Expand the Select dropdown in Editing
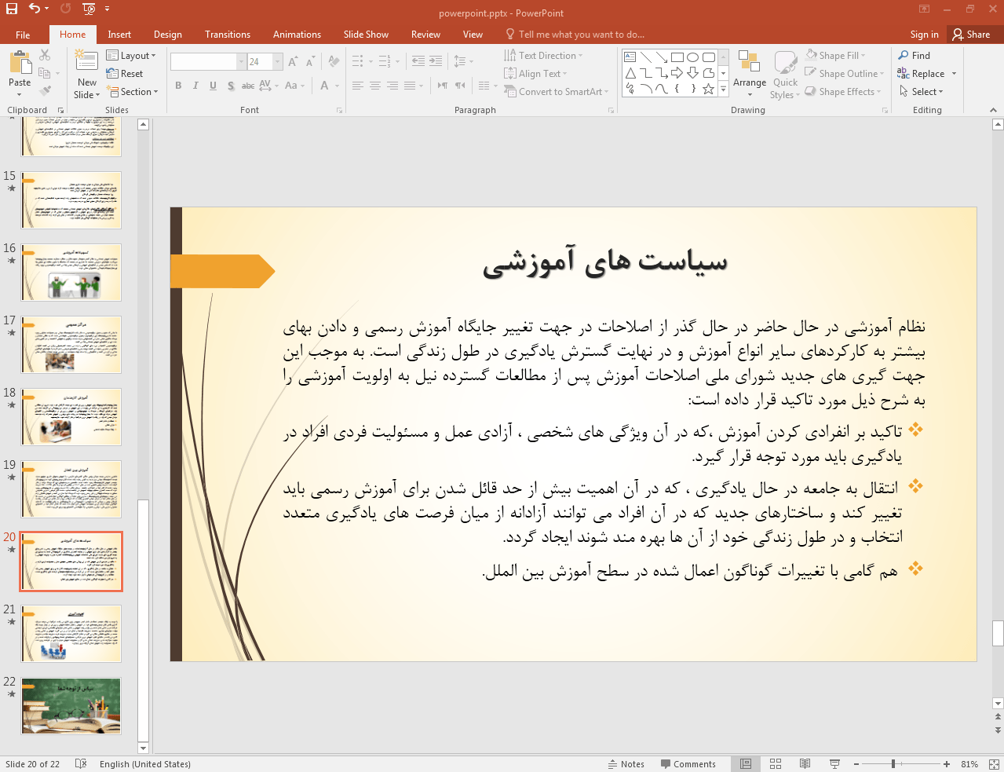This screenshot has width=1004, height=772. (x=922, y=92)
